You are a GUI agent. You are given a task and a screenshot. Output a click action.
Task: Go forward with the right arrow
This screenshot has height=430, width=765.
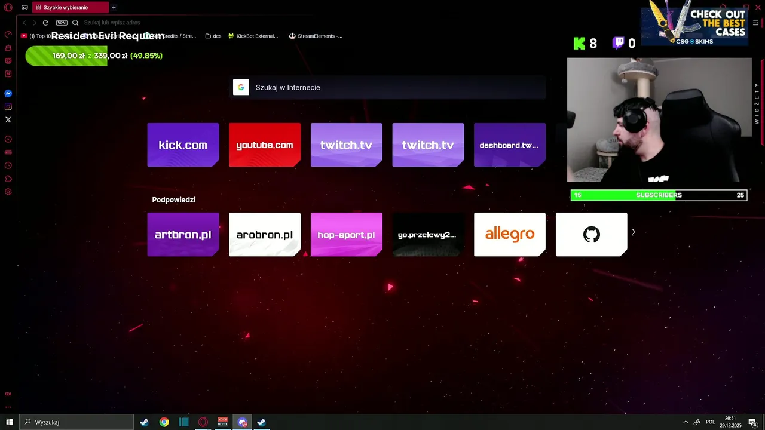click(x=35, y=23)
